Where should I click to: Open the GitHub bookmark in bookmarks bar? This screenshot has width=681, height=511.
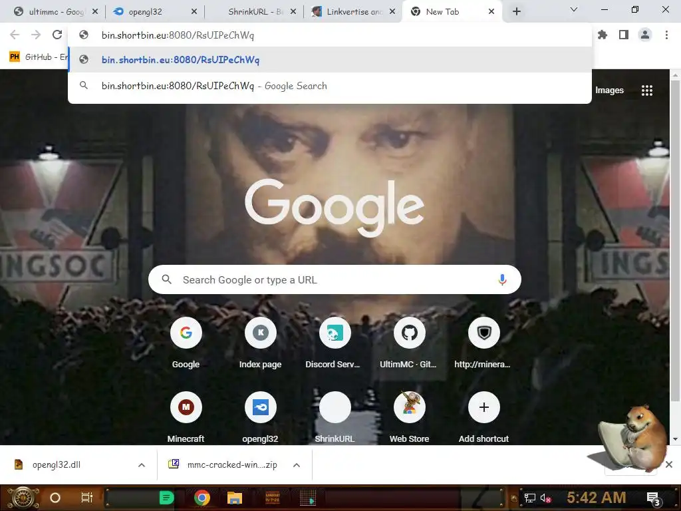tap(38, 57)
